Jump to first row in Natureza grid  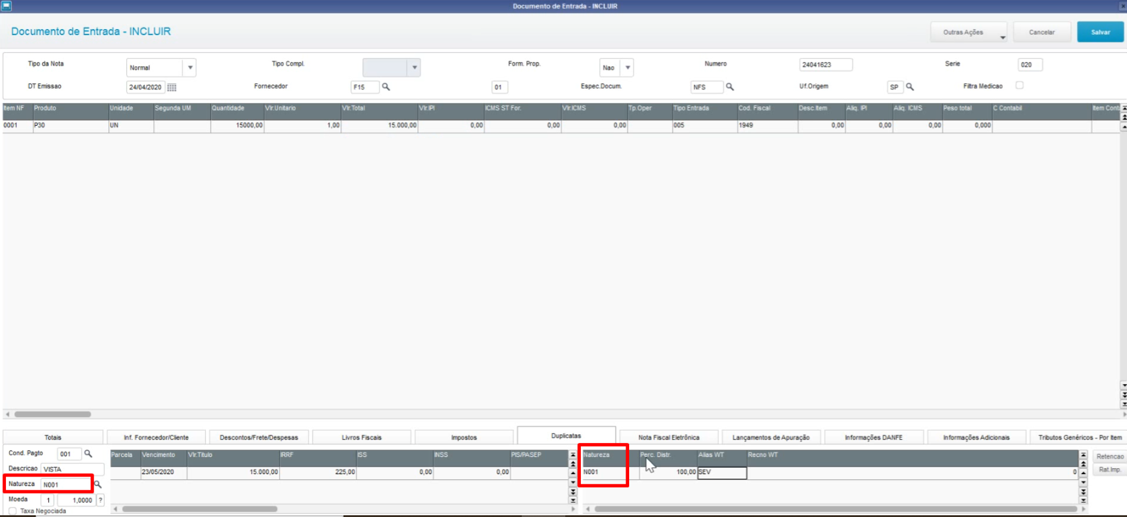click(1083, 455)
